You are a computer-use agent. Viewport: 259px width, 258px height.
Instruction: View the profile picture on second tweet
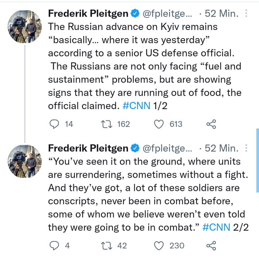point(25,161)
